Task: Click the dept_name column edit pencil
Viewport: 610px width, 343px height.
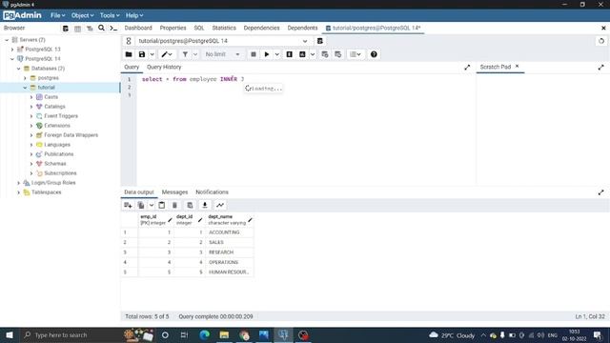Action: click(250, 220)
